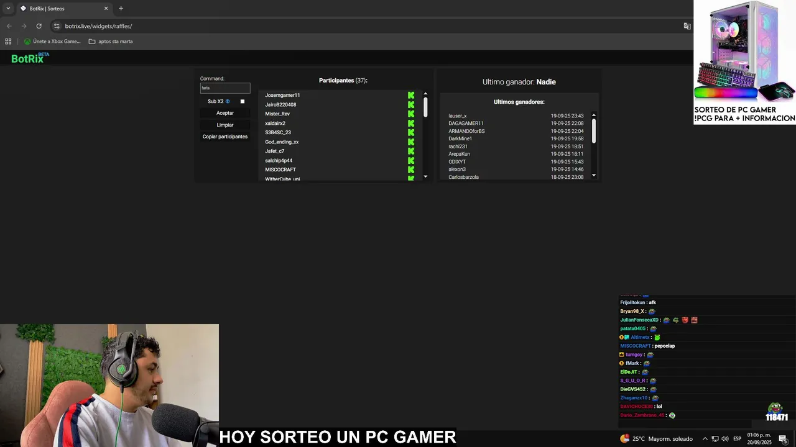Viewport: 796px width, 447px height.
Task: Select participant MISCOCRAFT in participants list
Action: tap(280, 169)
